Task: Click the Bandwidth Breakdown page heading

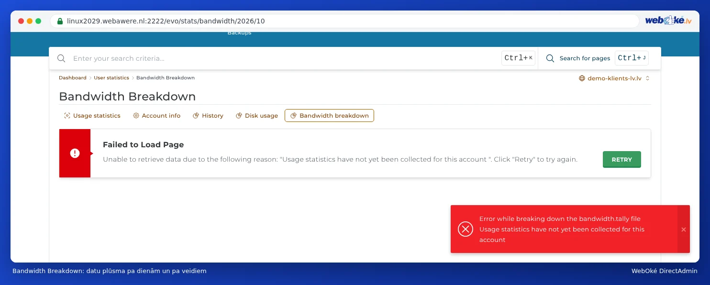Action: 127,96
